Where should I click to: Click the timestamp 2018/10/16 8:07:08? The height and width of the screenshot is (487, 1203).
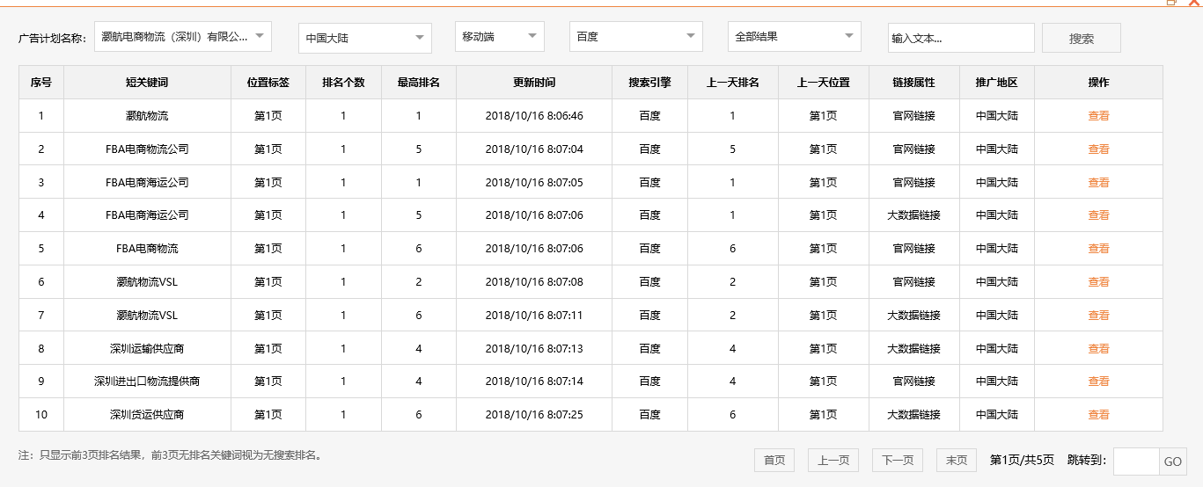(x=534, y=282)
